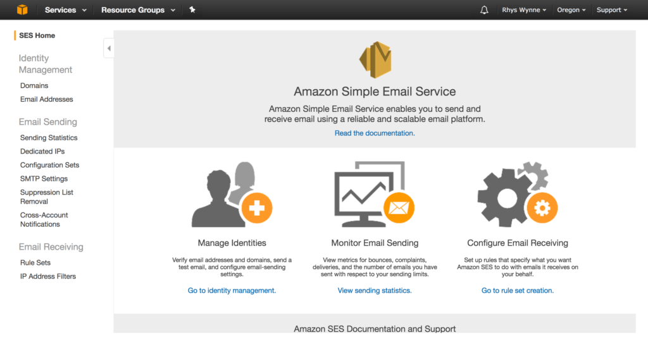Click the pin icon in top bar

pos(192,9)
